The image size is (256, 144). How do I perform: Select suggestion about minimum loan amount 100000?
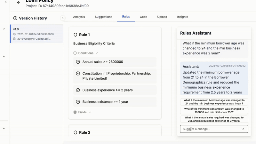pos(213,110)
